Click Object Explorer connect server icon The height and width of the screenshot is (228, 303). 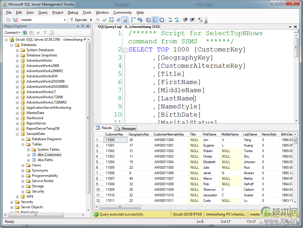tap(25, 33)
